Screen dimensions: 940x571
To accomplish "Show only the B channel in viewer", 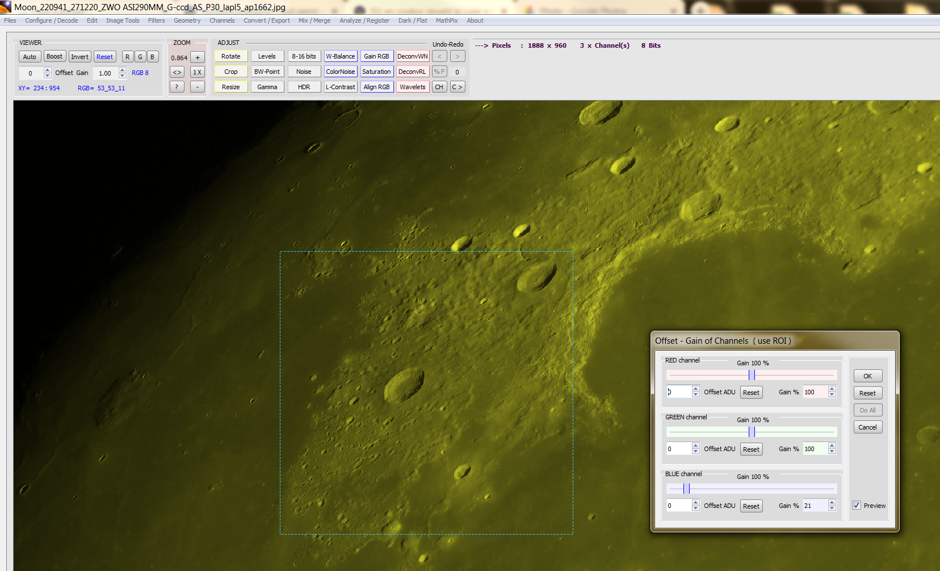I will tap(152, 57).
